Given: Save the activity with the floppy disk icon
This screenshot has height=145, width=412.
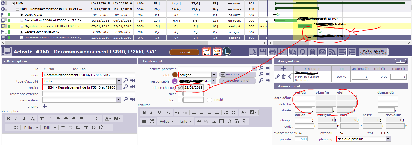Looking at the screenshot, I should pos(263,52).
